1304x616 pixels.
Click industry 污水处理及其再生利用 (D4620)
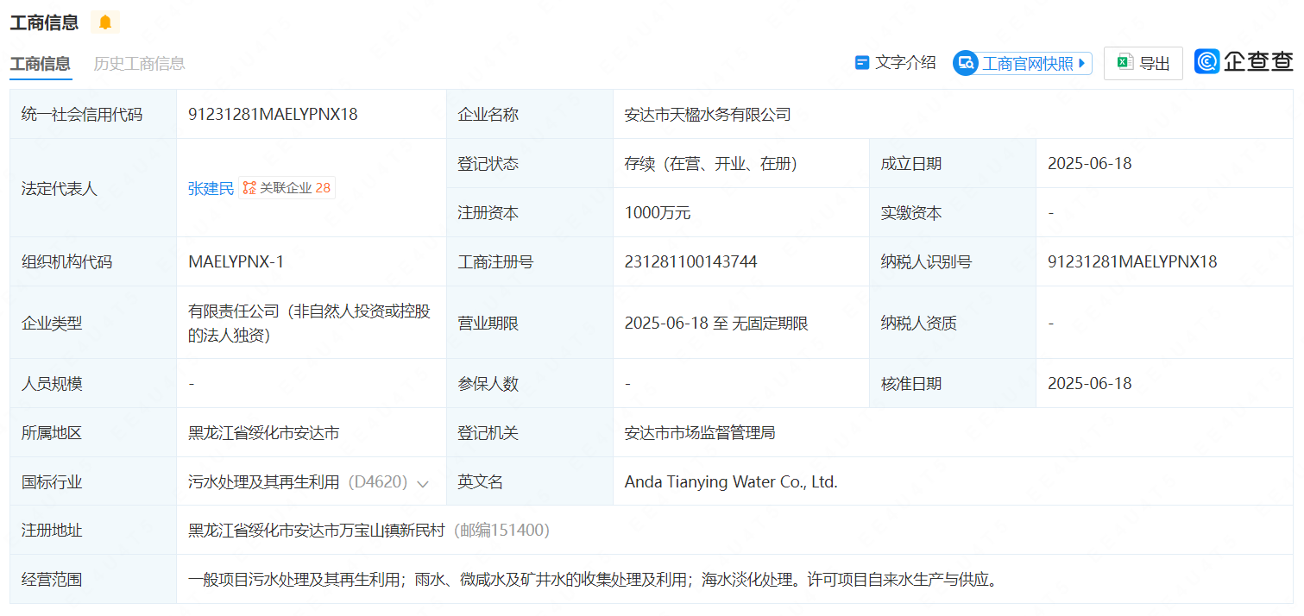click(298, 481)
